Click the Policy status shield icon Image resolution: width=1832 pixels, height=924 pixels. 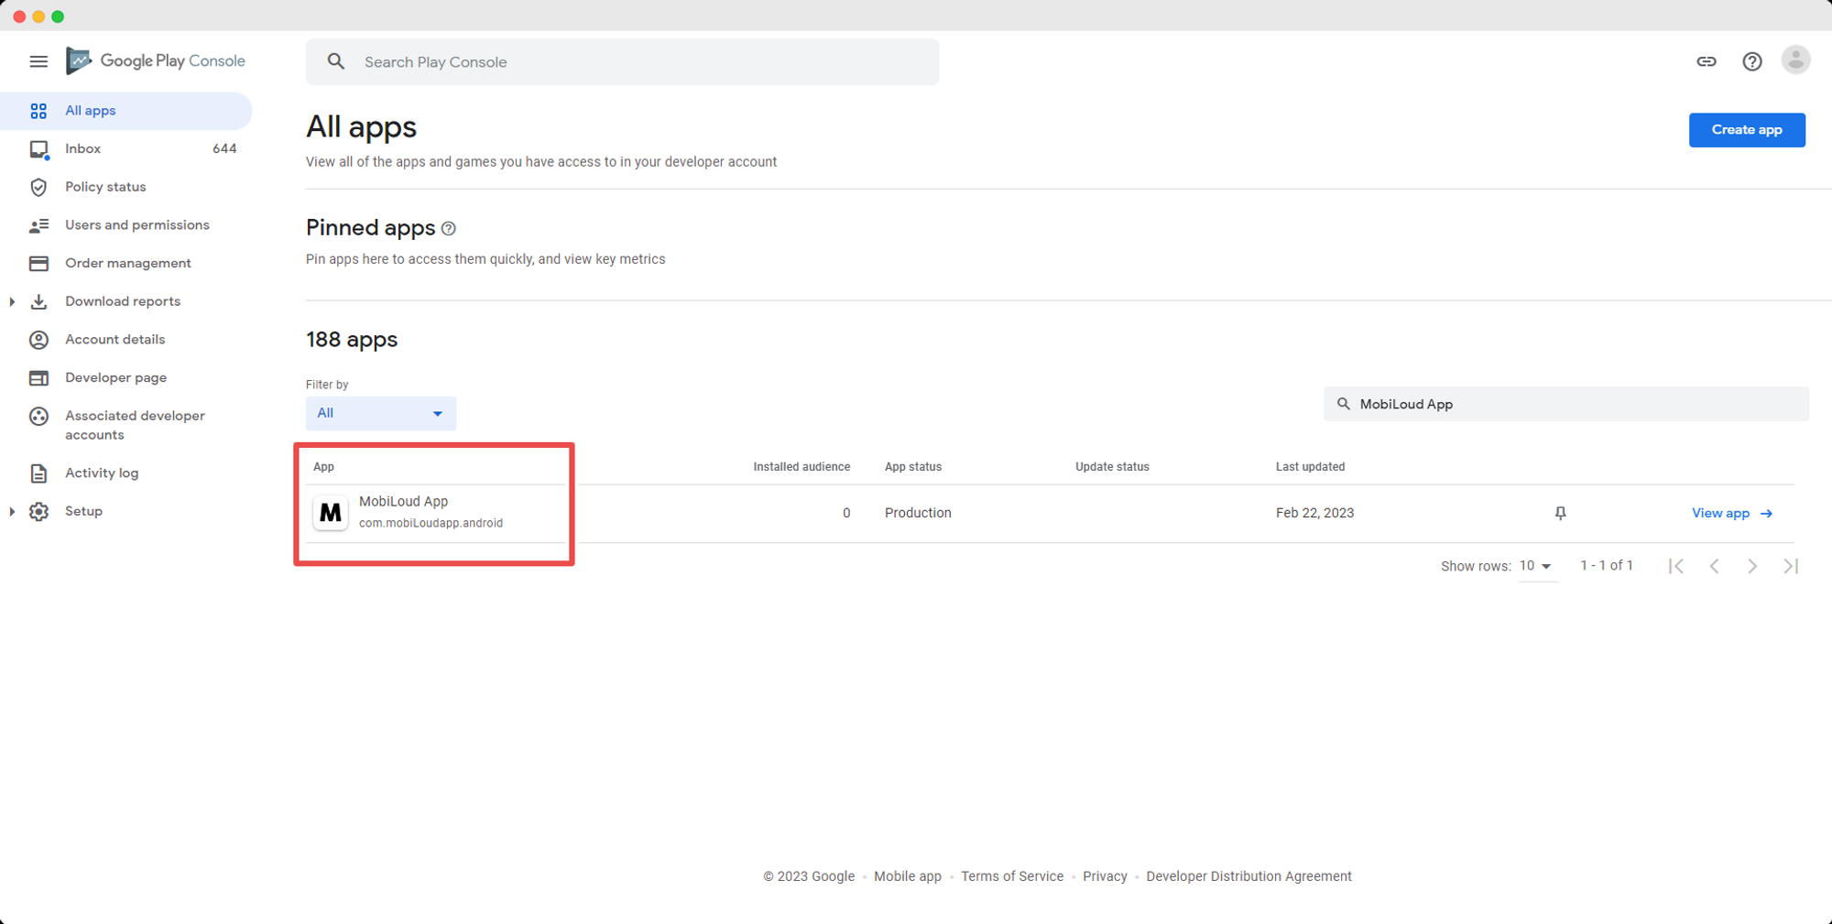pyautogui.click(x=38, y=187)
